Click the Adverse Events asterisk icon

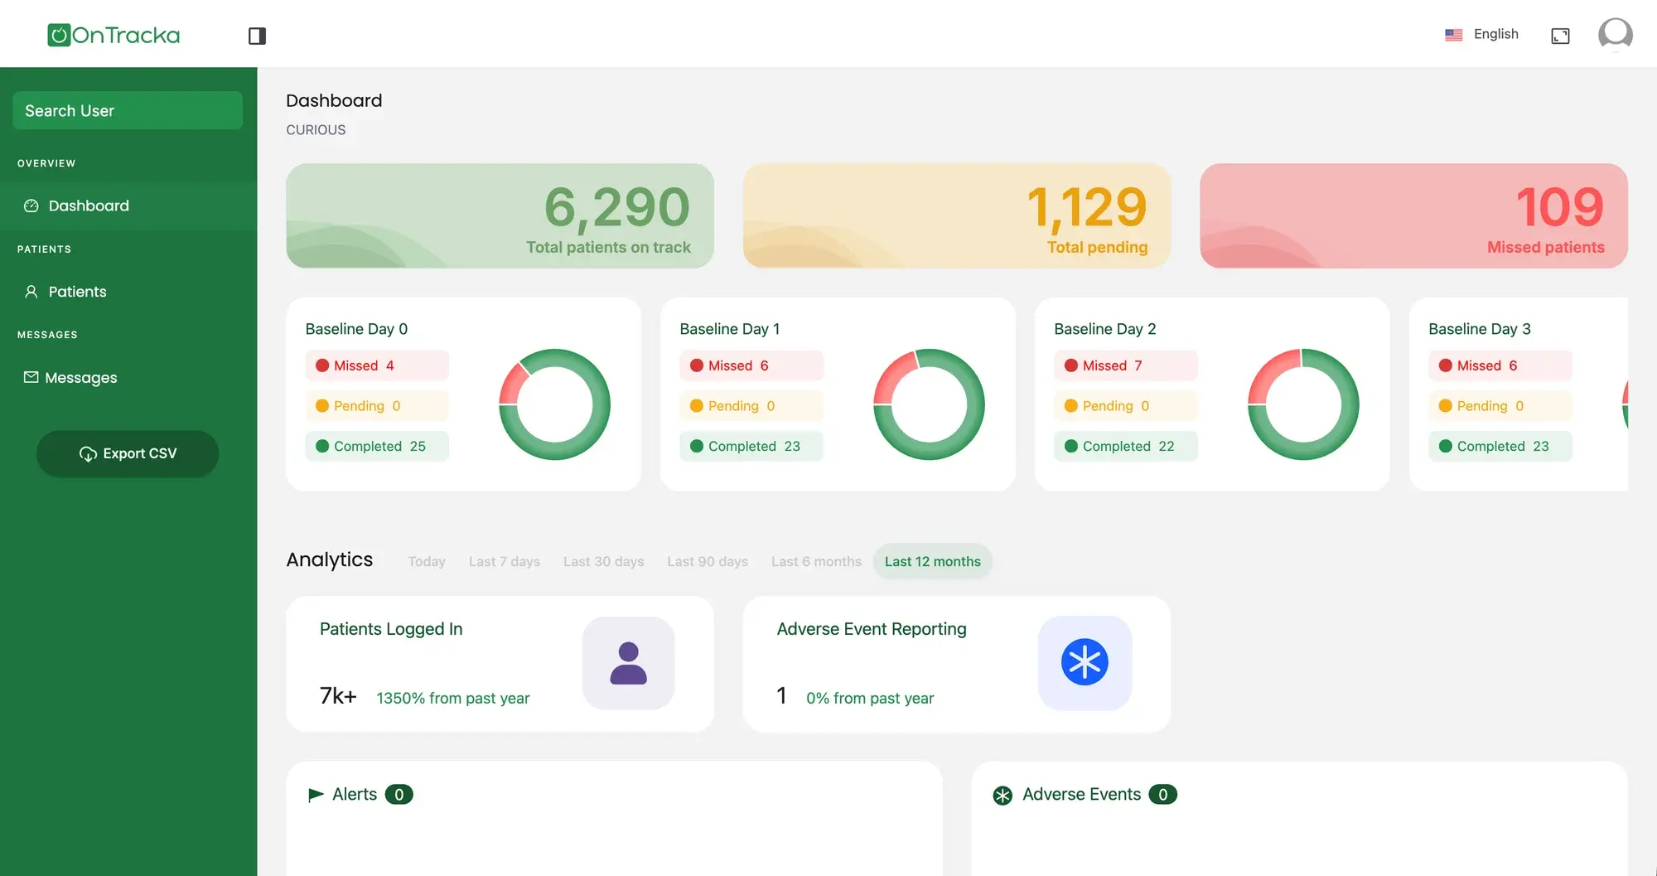(x=1002, y=796)
